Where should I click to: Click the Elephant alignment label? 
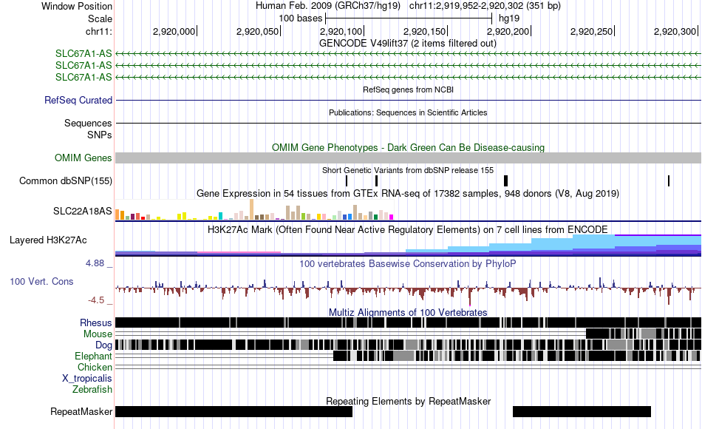click(x=93, y=356)
